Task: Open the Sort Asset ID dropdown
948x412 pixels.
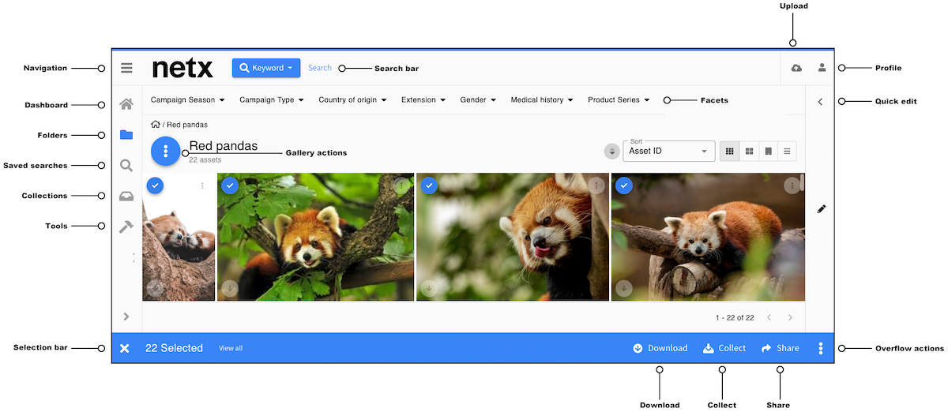Action: tap(669, 151)
